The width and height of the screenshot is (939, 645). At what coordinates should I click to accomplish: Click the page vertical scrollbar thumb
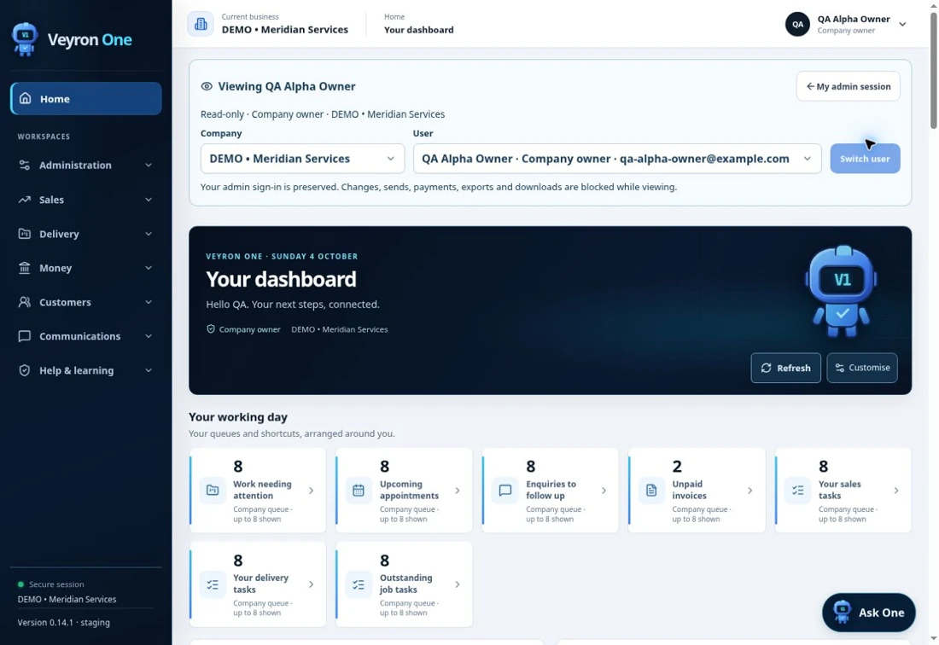pyautogui.click(x=933, y=69)
